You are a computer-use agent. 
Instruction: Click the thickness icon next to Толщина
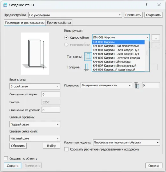[87, 67]
